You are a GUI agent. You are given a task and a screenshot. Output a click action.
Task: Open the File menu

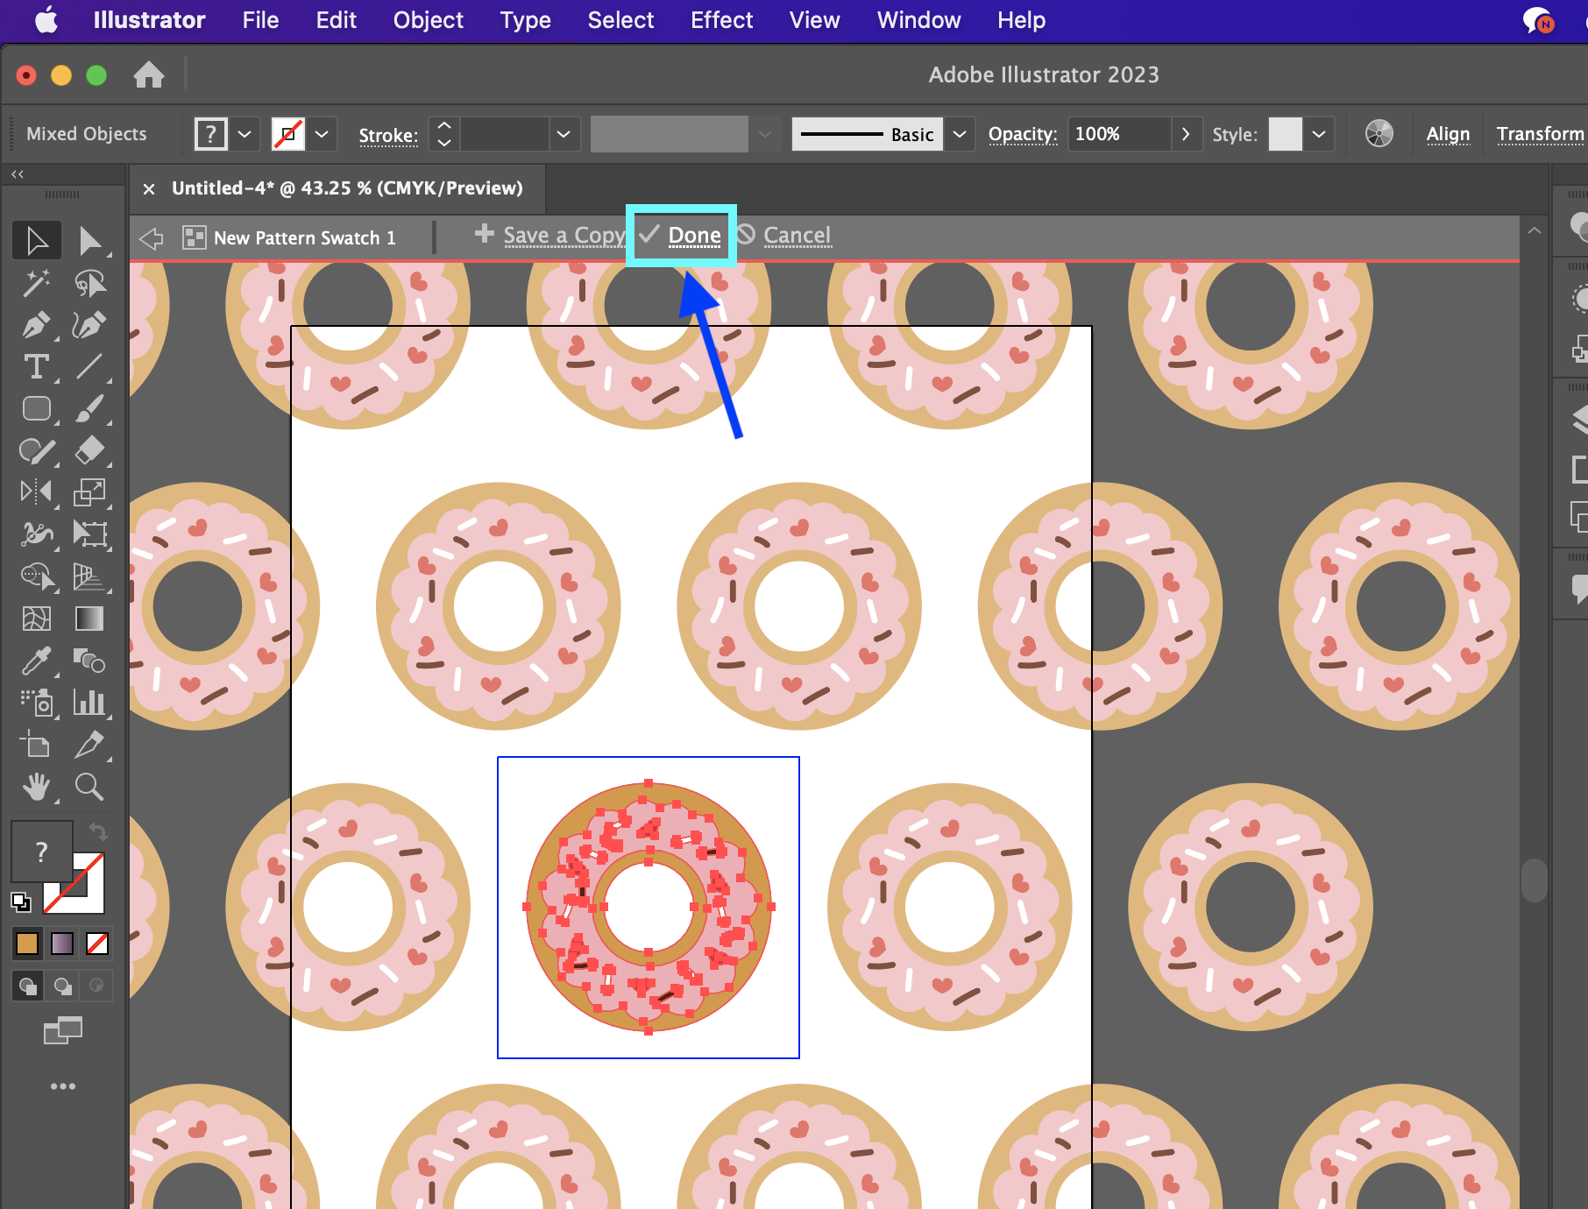click(x=260, y=20)
